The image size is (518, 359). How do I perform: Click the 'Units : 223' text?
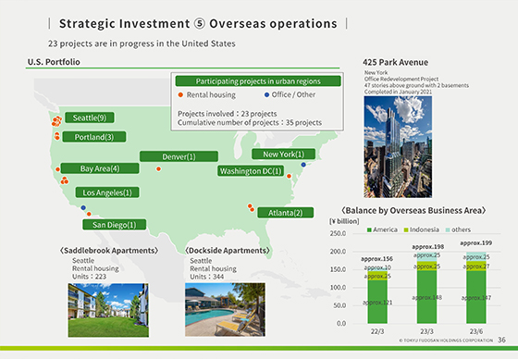tap(89, 277)
